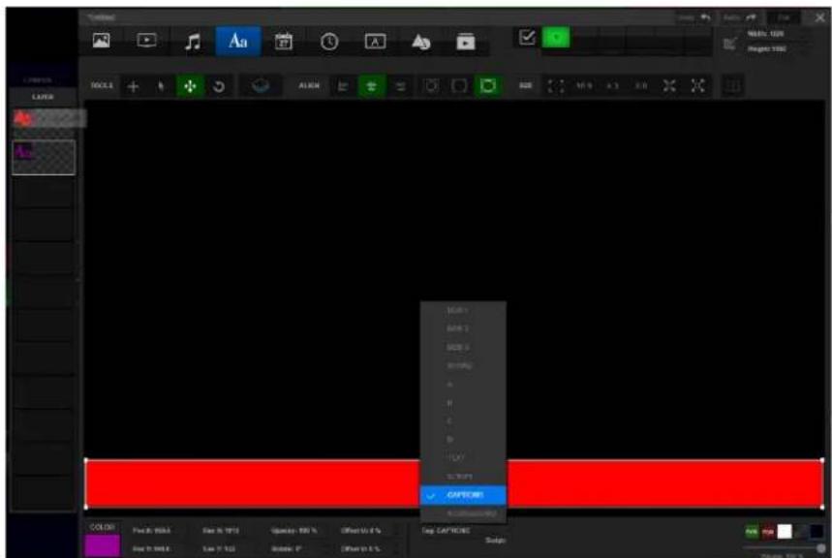Click the red program button at bottom right
Viewport: 832px width, 558px height.
coord(768,532)
